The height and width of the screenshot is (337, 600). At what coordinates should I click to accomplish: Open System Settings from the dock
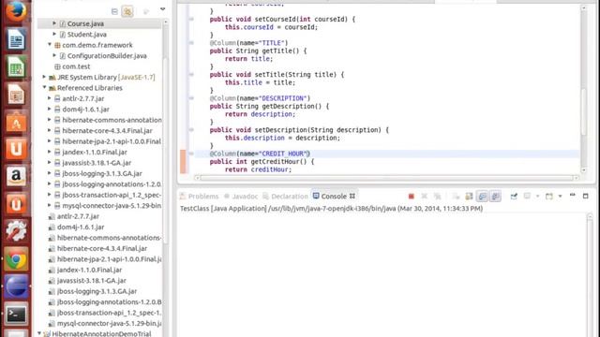tap(16, 231)
